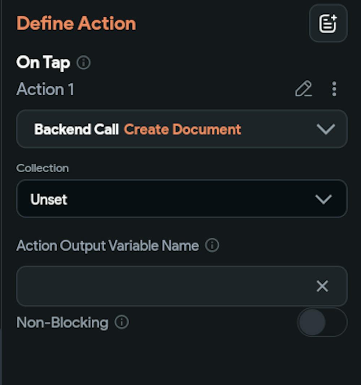The image size is (361, 385).
Task: Click the pencil icon to rename Action 1
Action: [x=304, y=89]
